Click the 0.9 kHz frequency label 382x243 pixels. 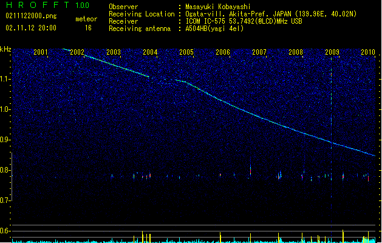pyautogui.click(x=5, y=140)
